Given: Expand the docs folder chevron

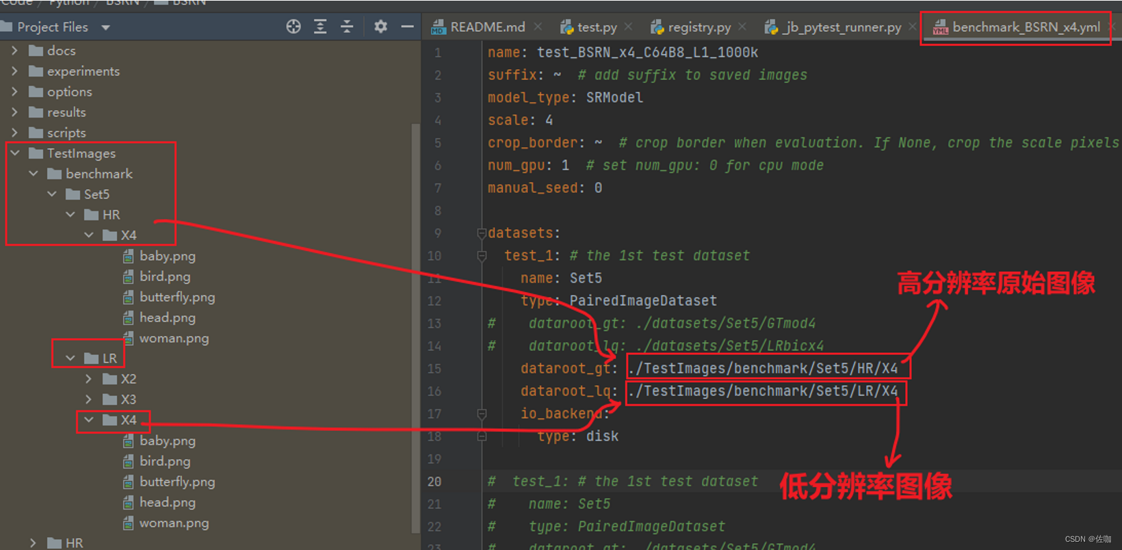Looking at the screenshot, I should point(14,51).
